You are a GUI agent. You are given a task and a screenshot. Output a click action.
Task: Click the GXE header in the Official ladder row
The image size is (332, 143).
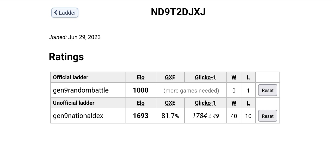[170, 78]
